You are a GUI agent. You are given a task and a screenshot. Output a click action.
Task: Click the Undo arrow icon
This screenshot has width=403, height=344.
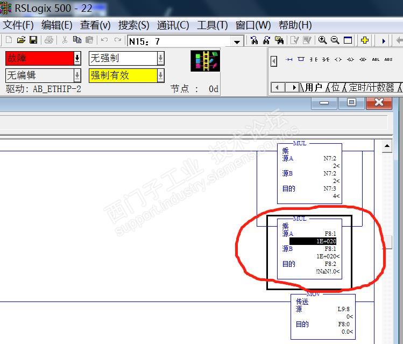tap(104, 40)
